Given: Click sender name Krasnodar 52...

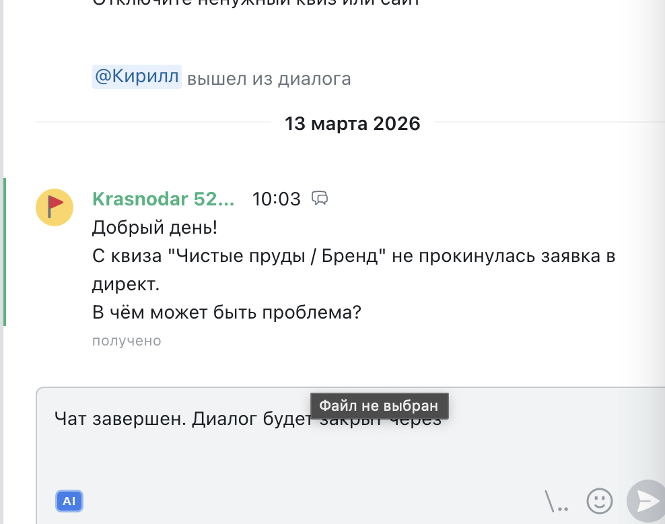Looking at the screenshot, I should click(x=163, y=199).
